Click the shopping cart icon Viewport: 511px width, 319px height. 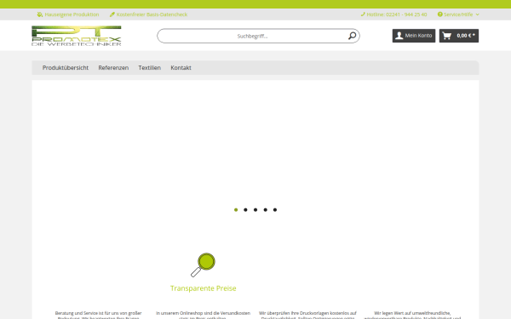point(447,36)
